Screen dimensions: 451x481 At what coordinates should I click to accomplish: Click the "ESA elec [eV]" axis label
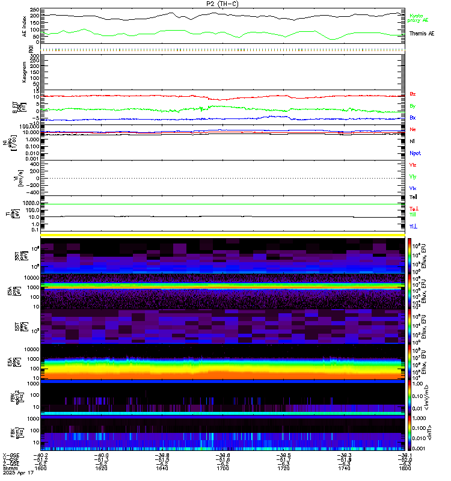(14, 362)
